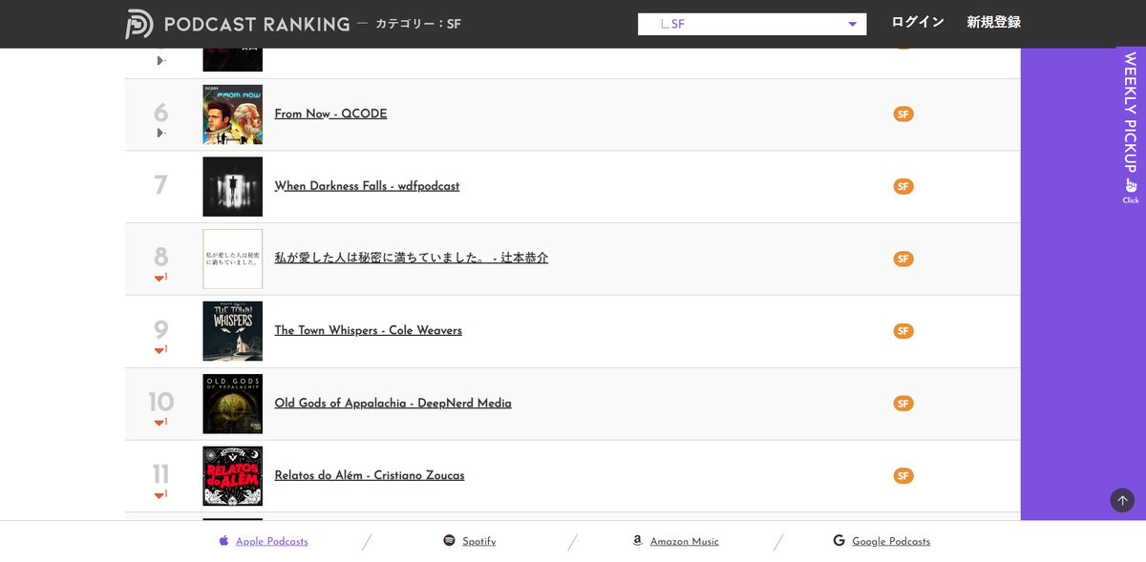The image size is (1146, 562).
Task: Click the When Darkness Falls cover thumbnail
Action: point(232,186)
